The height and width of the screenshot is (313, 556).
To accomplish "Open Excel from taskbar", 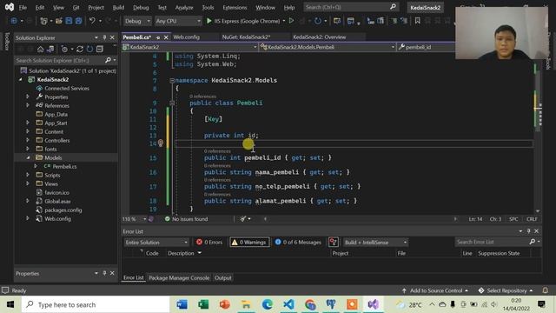I will point(203,304).
